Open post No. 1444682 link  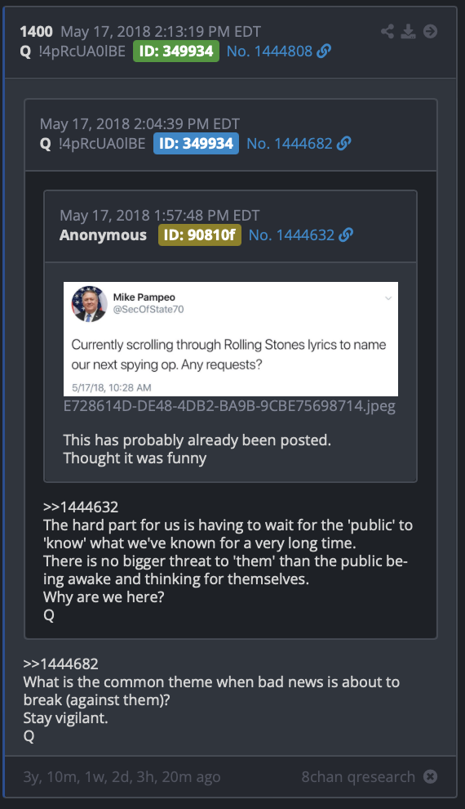290,144
